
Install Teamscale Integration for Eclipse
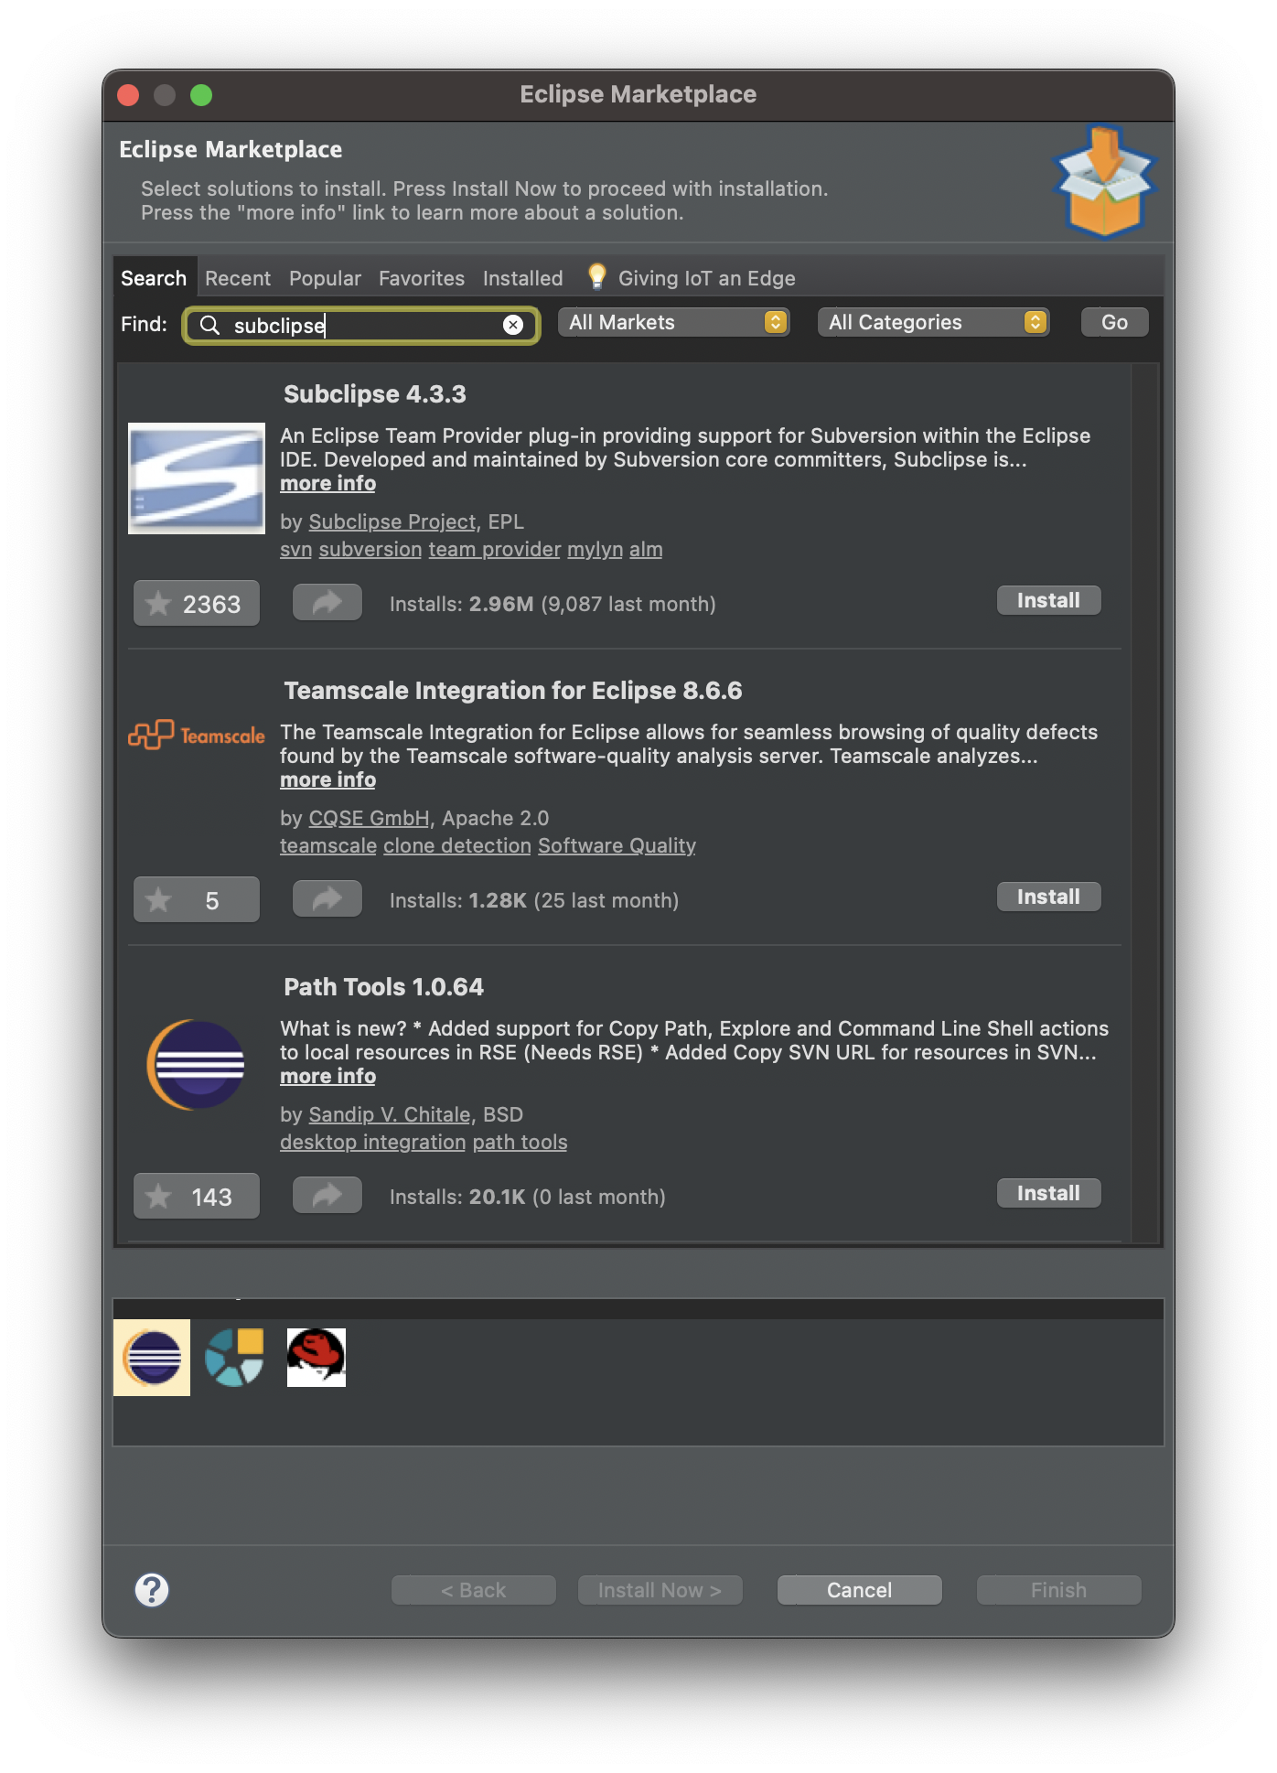(1048, 897)
